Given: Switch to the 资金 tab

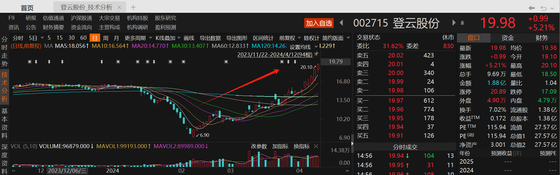Looking at the screenshot, I should coord(507,38).
